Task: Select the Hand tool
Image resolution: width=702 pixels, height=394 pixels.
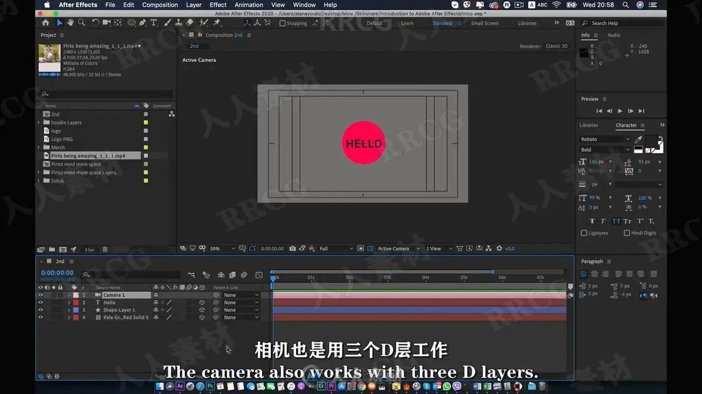Action: pos(70,23)
